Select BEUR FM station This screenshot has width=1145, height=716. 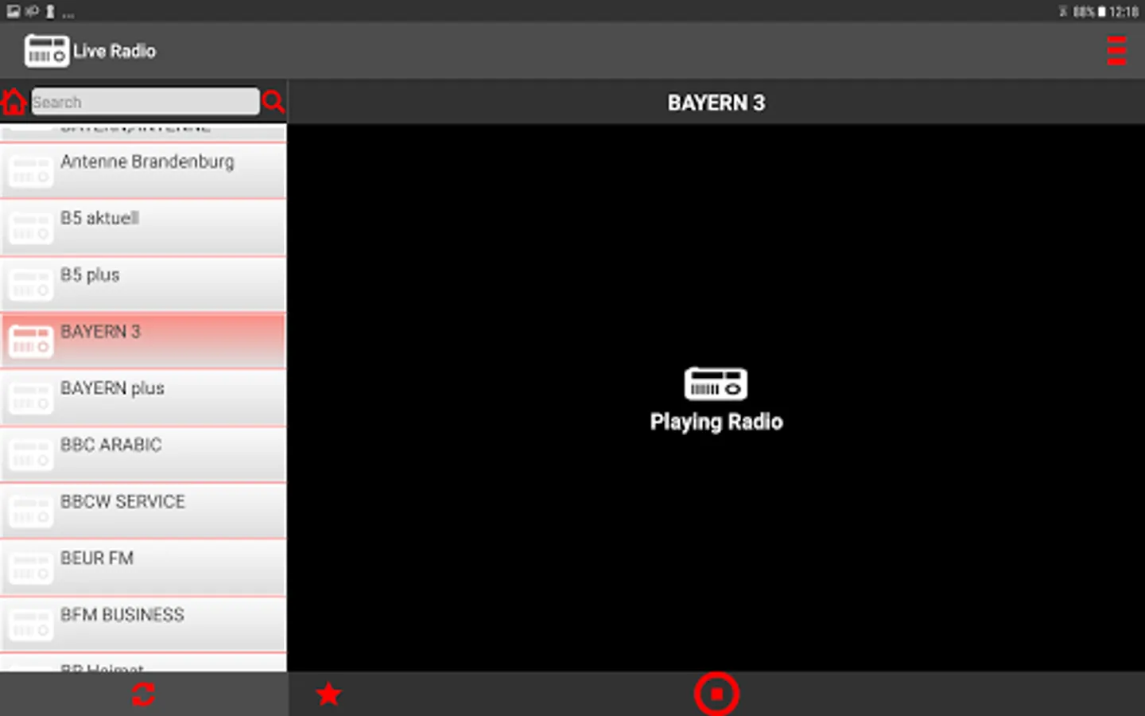point(143,568)
